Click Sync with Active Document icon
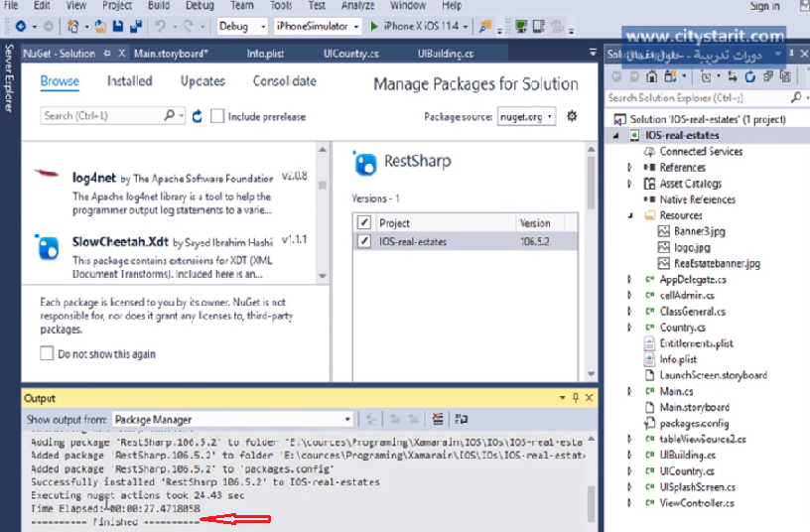The height and width of the screenshot is (532, 810). (x=733, y=76)
